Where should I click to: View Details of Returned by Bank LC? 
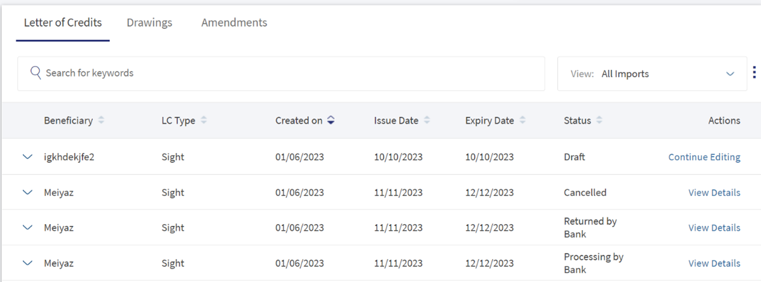(715, 228)
